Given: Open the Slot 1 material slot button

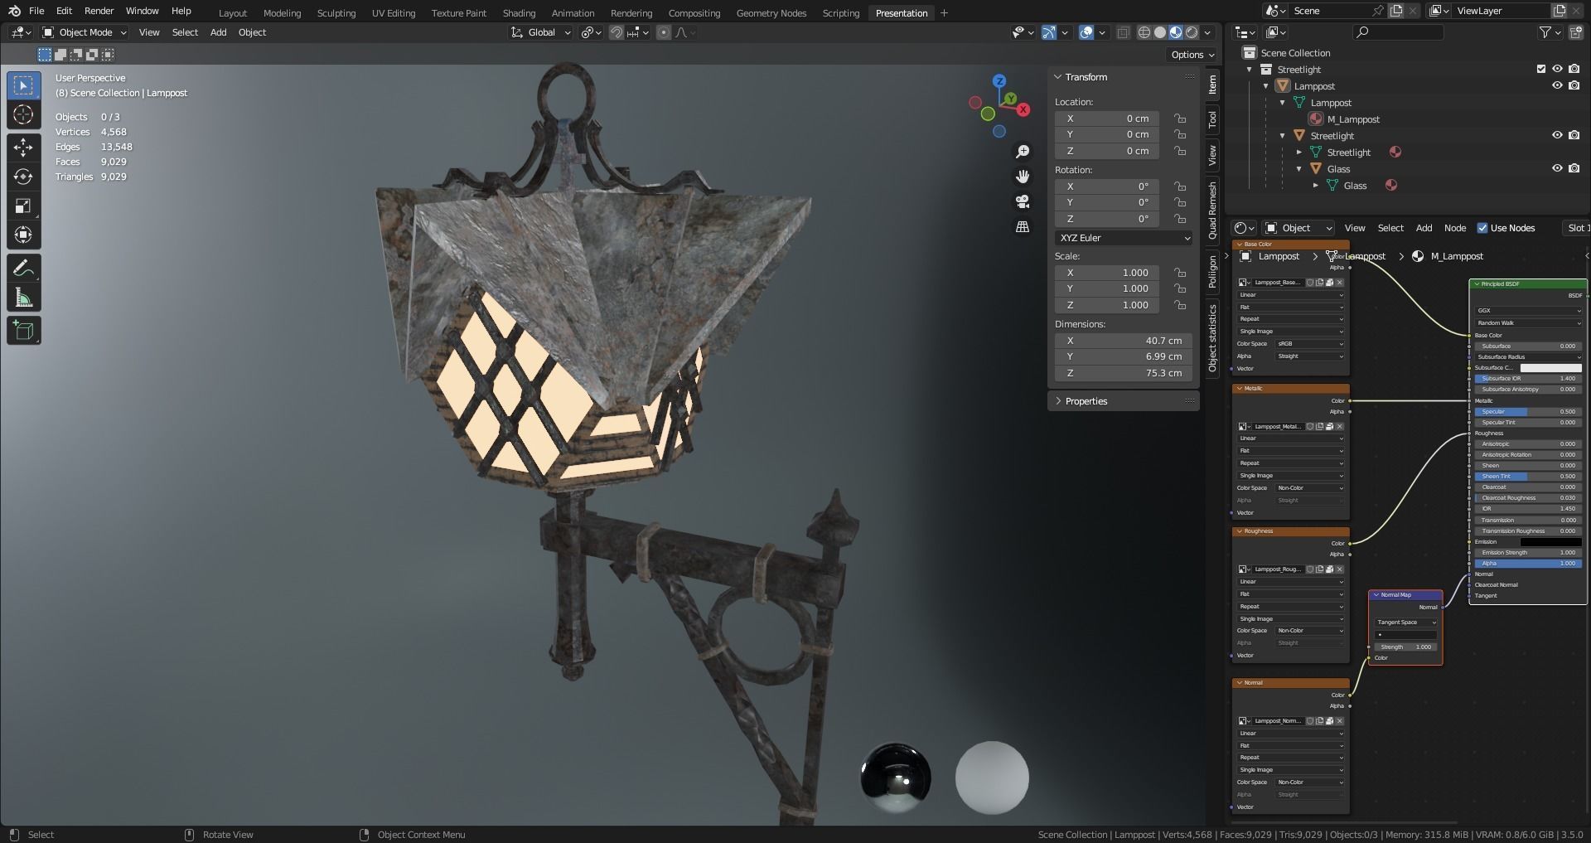Looking at the screenshot, I should click(x=1576, y=228).
